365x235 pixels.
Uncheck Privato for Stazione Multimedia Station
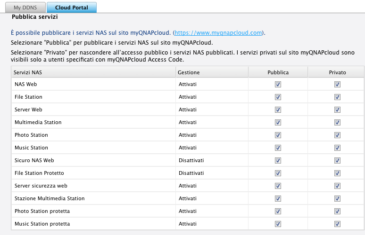click(x=337, y=198)
